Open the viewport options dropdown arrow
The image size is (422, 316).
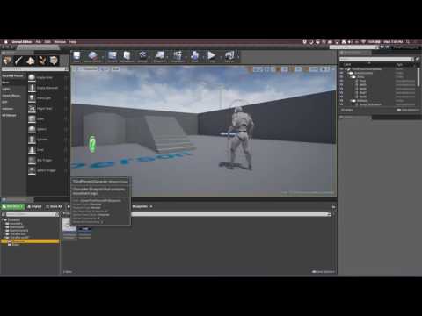click(75, 69)
